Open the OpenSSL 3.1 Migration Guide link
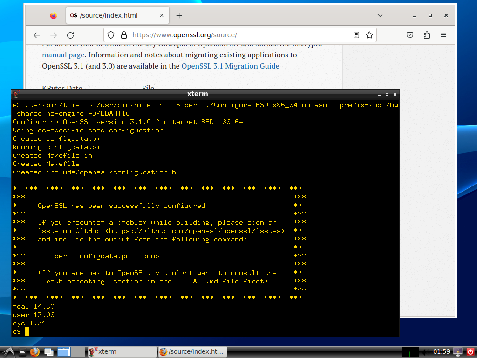 pos(230,66)
